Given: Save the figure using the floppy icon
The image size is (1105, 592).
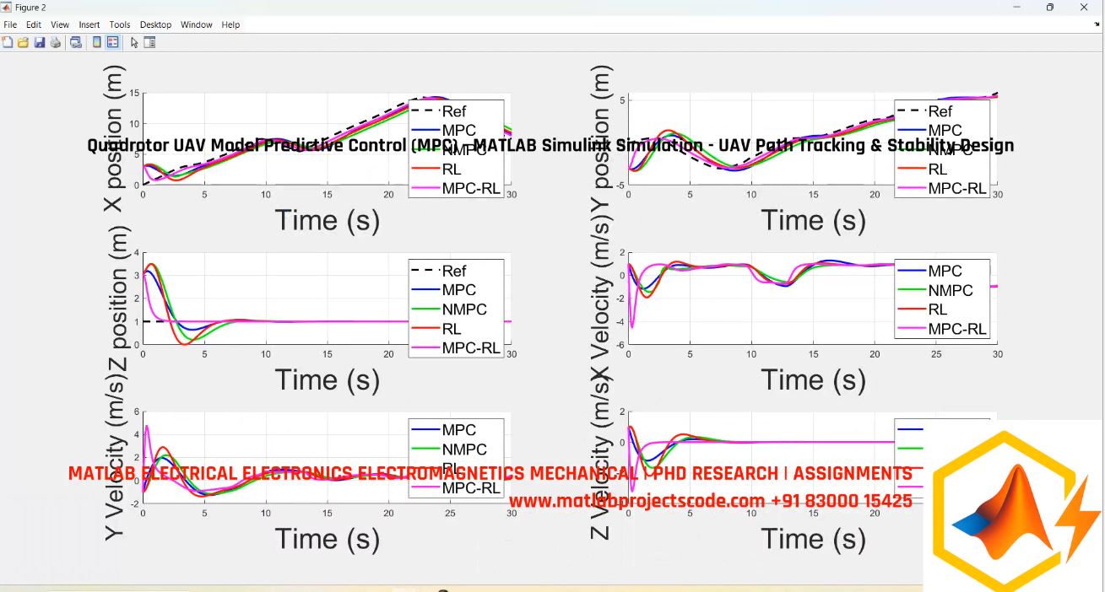Looking at the screenshot, I should click(x=39, y=42).
